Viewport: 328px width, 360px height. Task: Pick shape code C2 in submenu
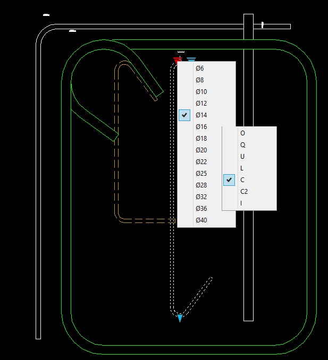coord(249,192)
